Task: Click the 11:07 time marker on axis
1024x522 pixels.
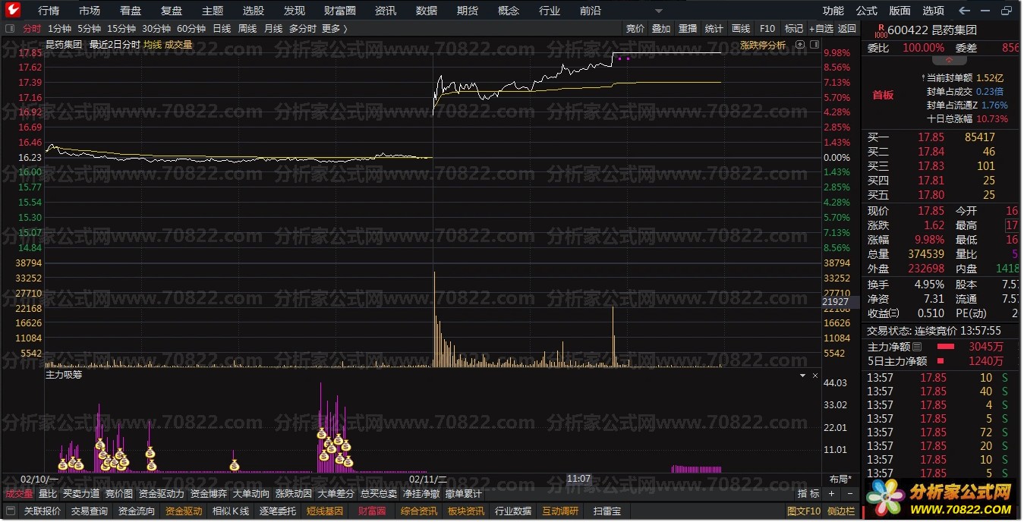Action: click(x=579, y=479)
